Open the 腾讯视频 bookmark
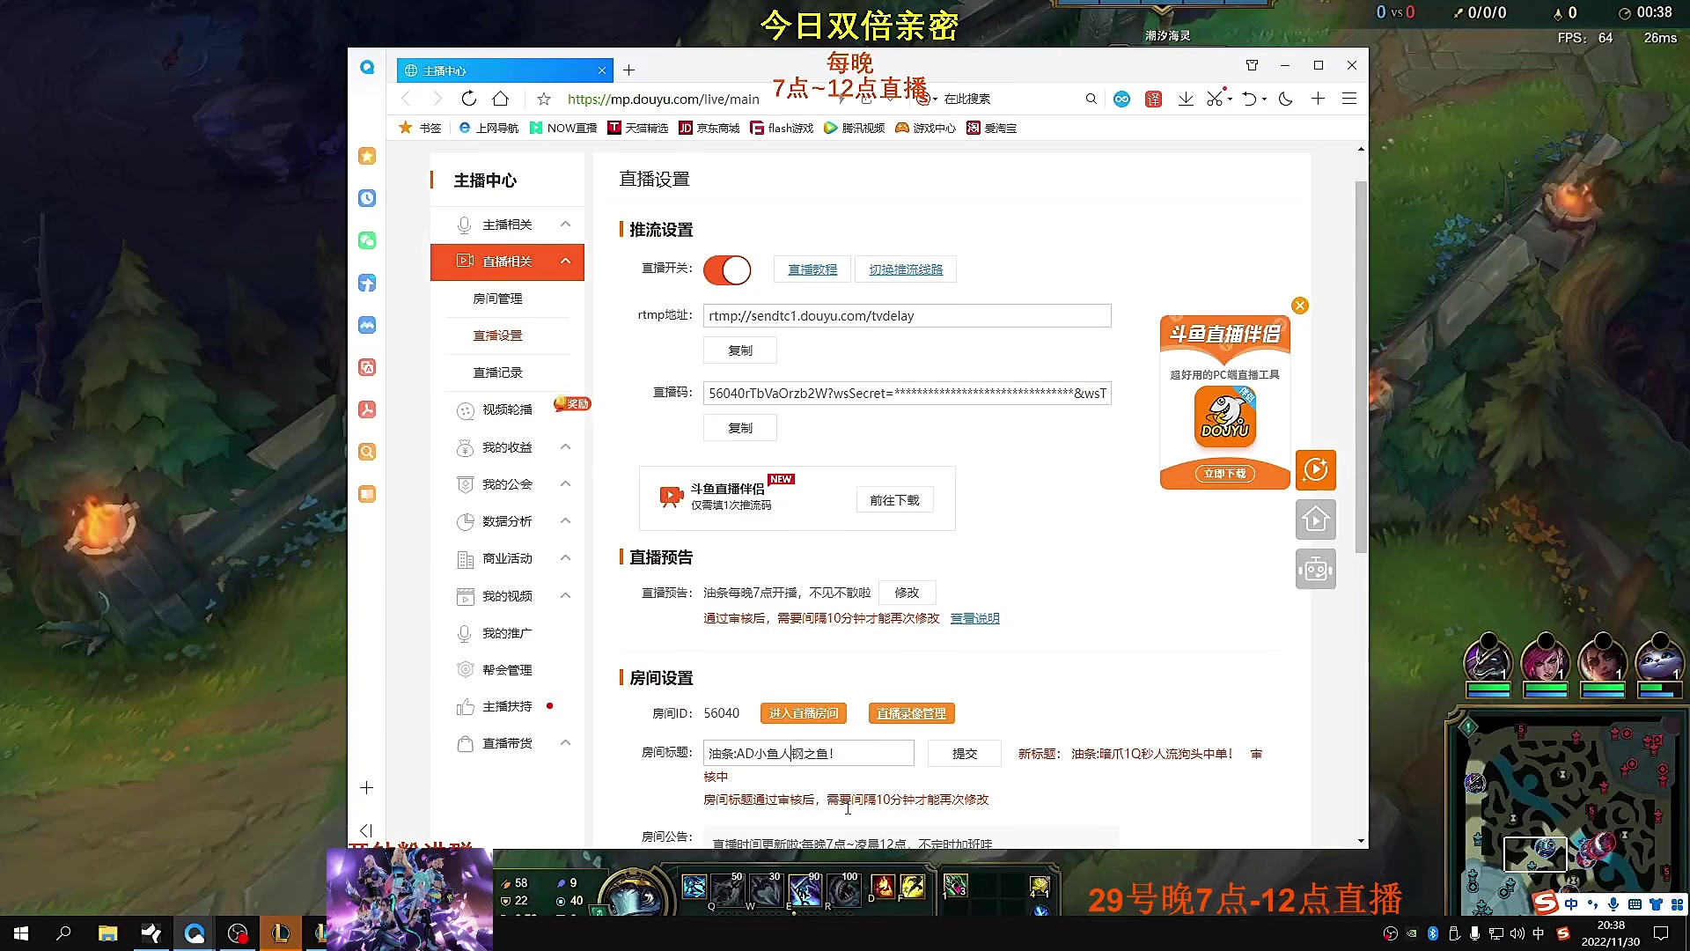Viewport: 1690px width, 951px height. [855, 128]
